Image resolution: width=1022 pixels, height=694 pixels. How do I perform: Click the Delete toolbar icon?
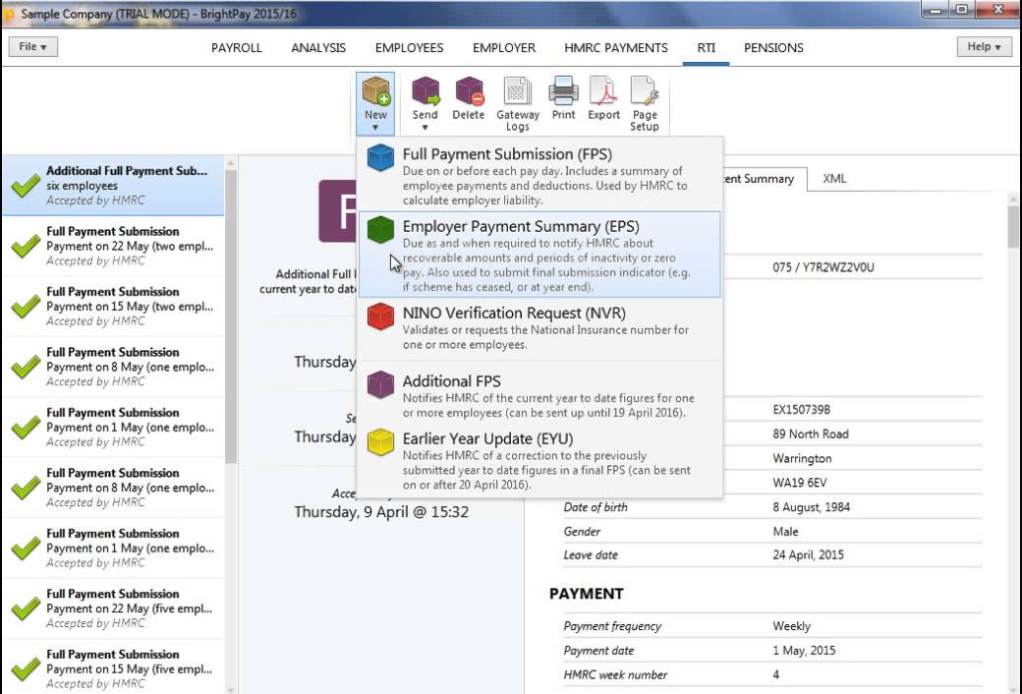[x=469, y=91]
